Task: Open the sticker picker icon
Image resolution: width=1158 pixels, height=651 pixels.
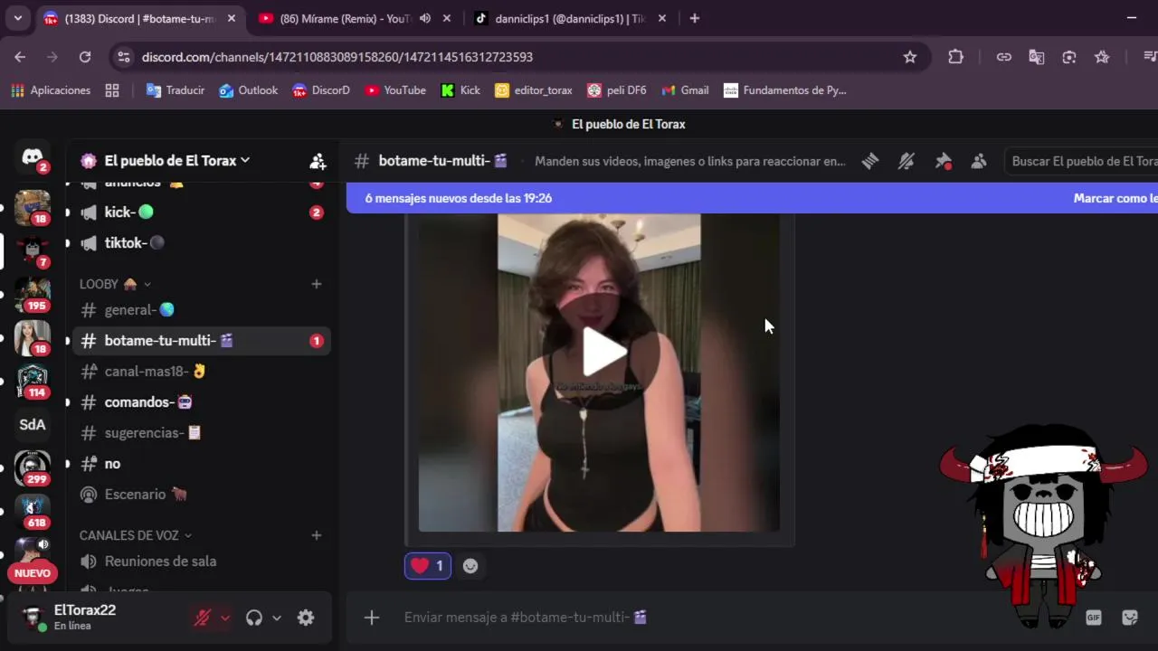Action: tap(1130, 618)
